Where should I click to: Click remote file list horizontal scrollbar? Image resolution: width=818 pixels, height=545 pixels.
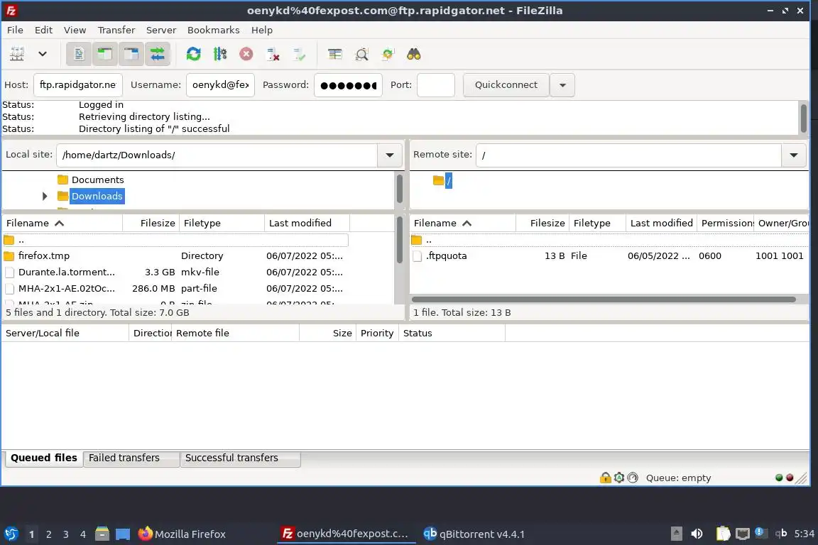pyautogui.click(x=604, y=299)
